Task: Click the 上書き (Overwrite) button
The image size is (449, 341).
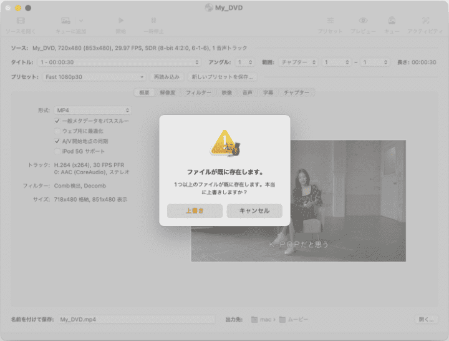Action: [x=195, y=210]
